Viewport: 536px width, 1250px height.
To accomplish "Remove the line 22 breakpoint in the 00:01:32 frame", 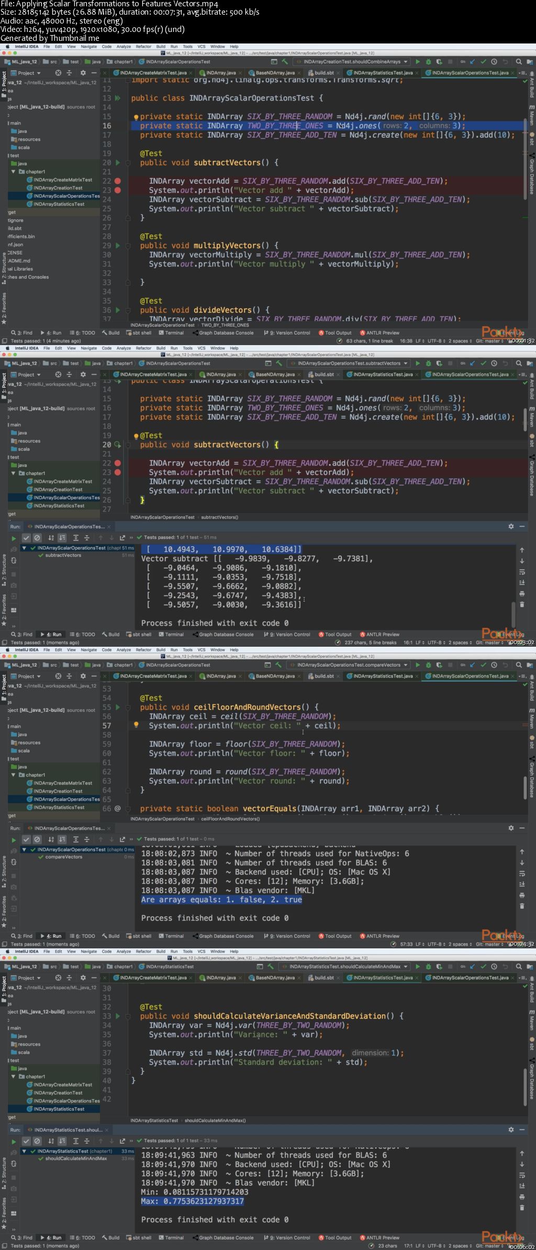I will click(118, 181).
